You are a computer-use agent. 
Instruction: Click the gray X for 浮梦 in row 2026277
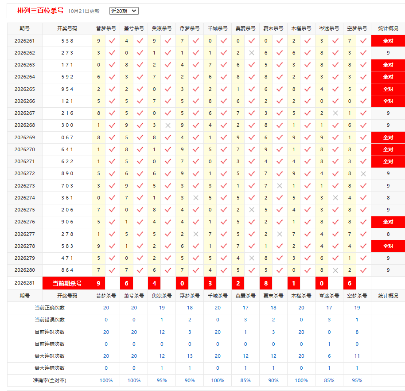[196, 234]
